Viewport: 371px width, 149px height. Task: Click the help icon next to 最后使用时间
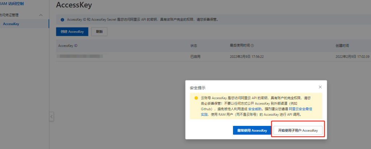pos(252,46)
